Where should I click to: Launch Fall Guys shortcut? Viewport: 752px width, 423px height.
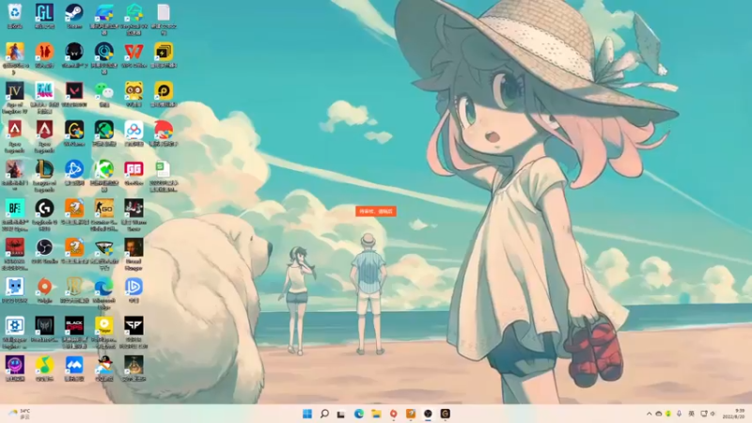pos(44,90)
